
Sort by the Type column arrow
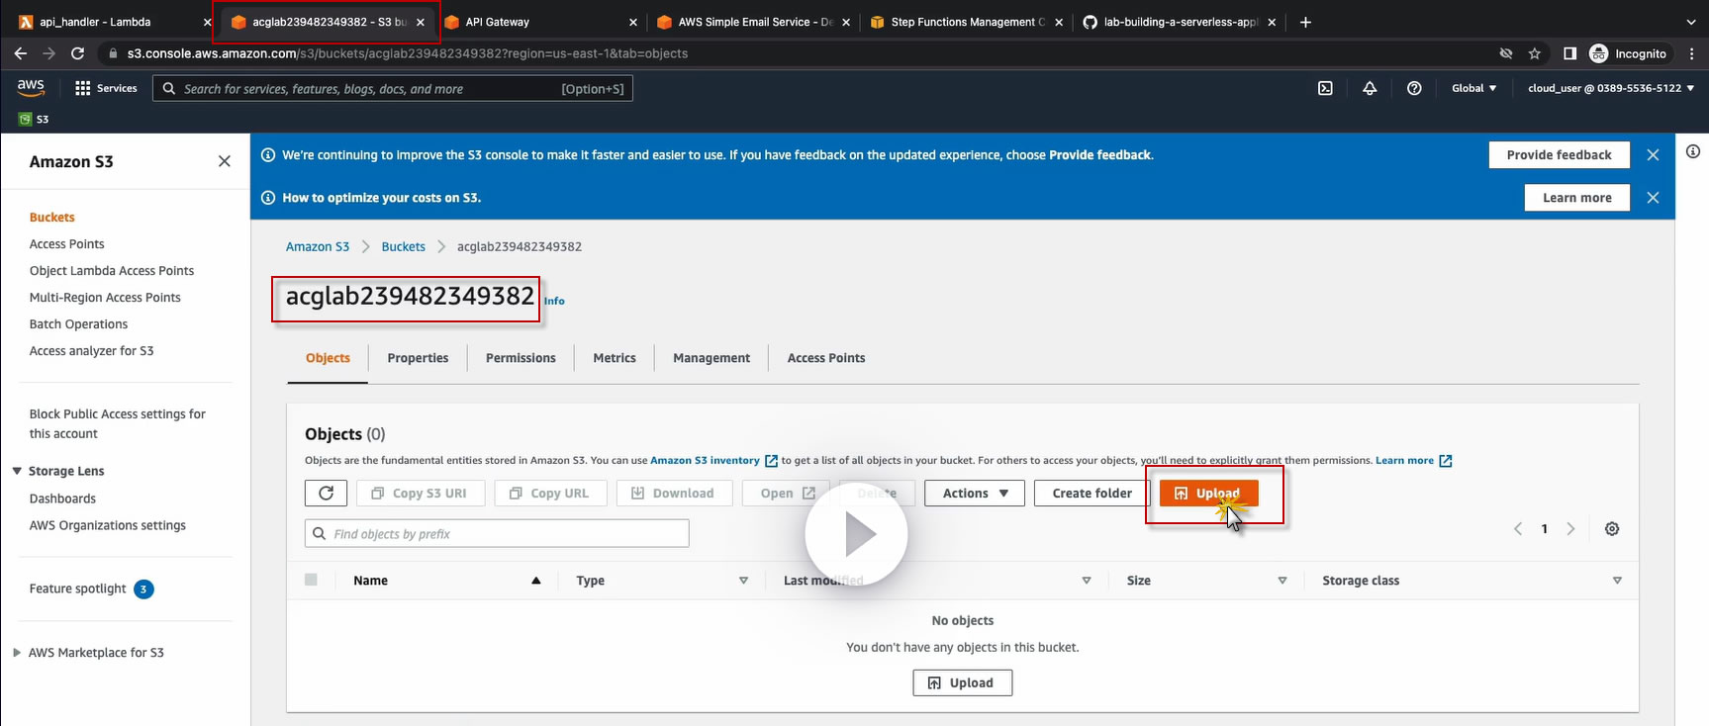(743, 581)
